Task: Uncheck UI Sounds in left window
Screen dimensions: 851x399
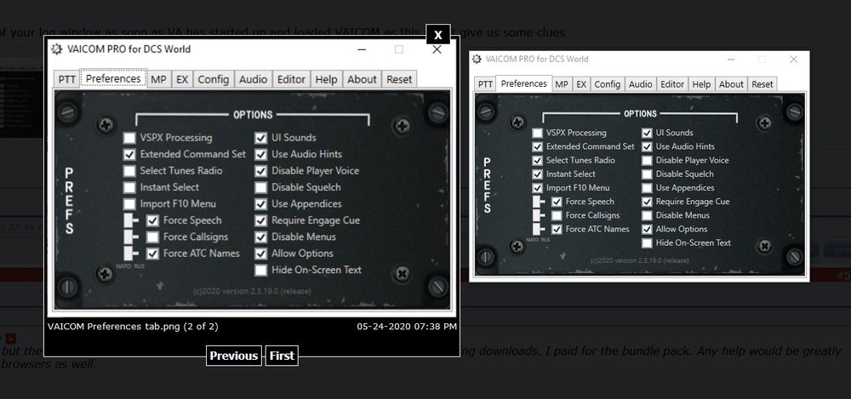Action: [x=261, y=138]
